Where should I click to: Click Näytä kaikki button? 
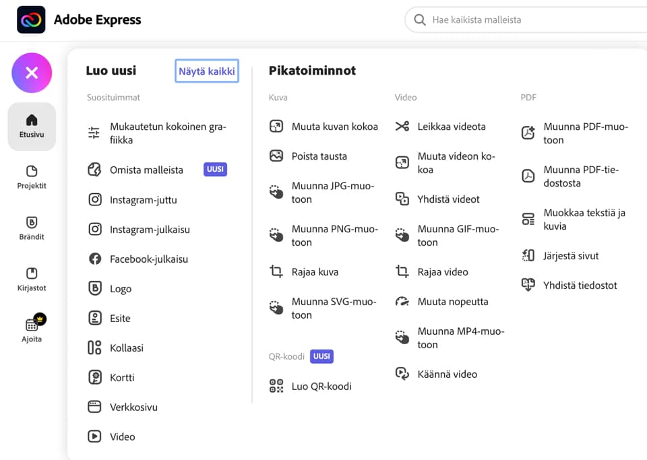coord(207,71)
